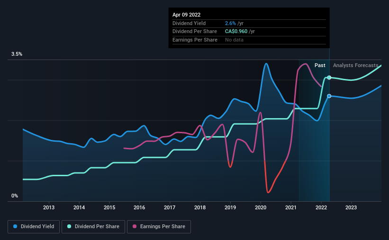Viewport: 389px width, 240px height.
Task: Click the Analysts Forecasts label
Action: pos(355,65)
